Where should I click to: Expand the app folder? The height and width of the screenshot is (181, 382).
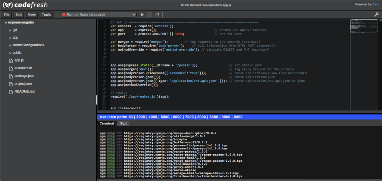pyautogui.click(x=10, y=38)
